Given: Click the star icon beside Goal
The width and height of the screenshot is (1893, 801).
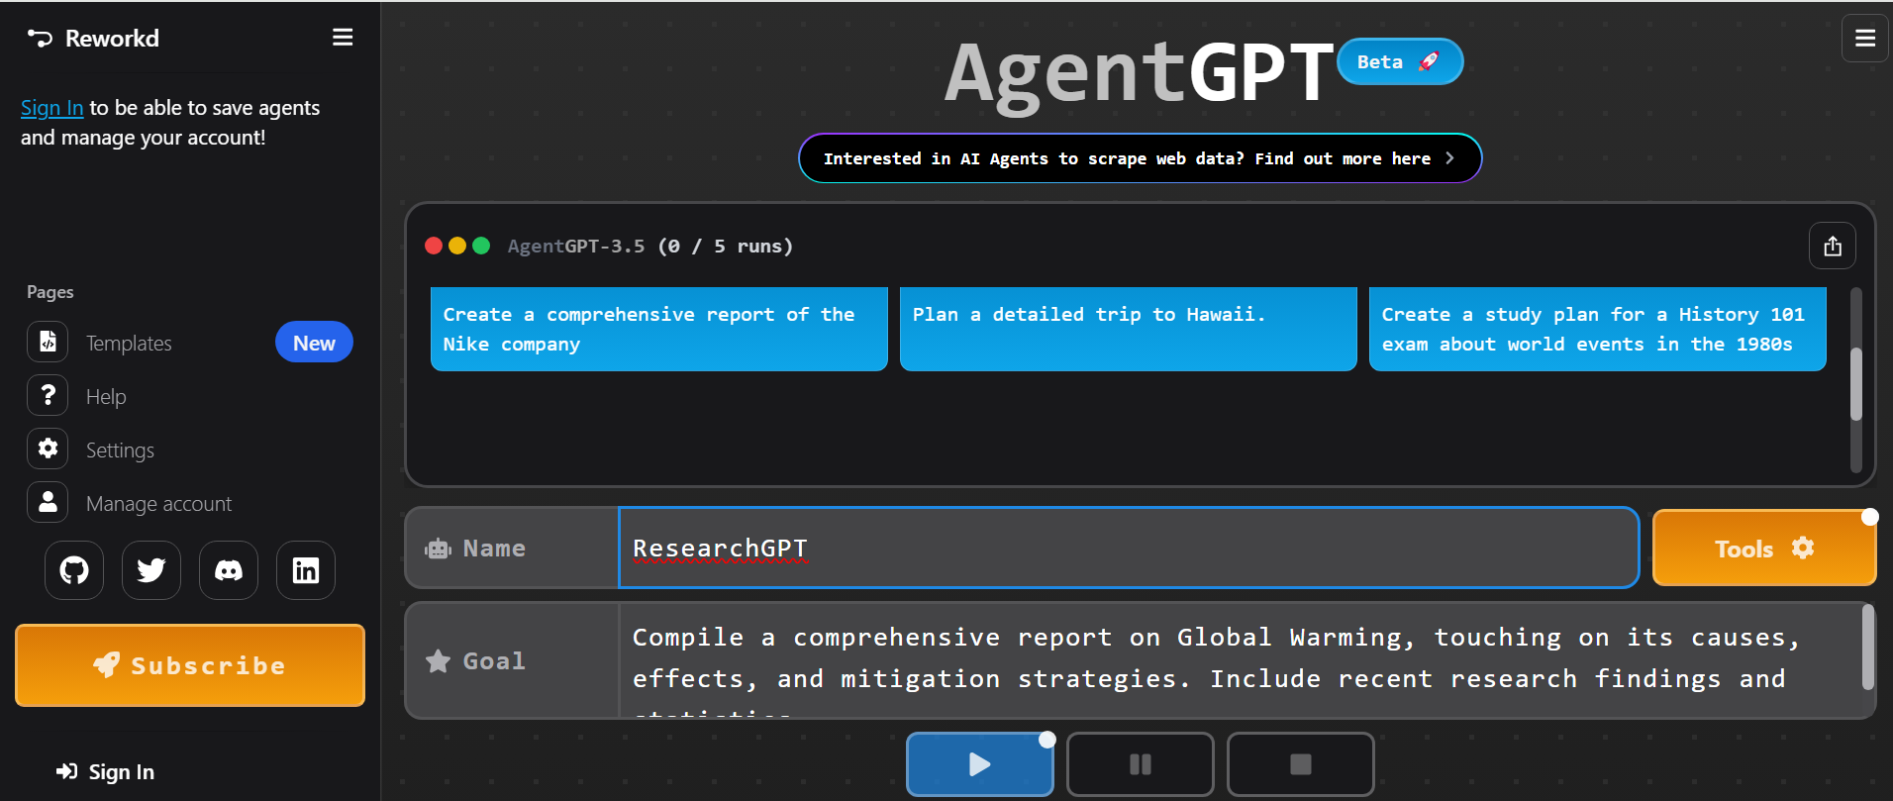Looking at the screenshot, I should (438, 660).
